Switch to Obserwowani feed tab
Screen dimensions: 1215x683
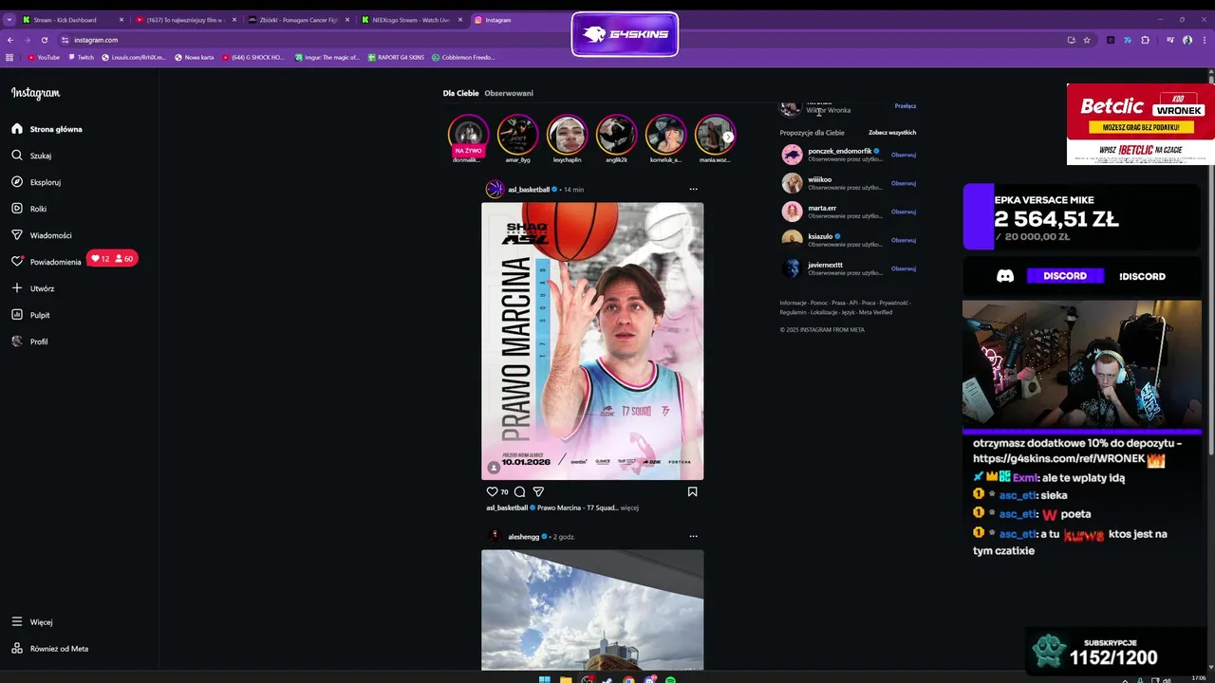tap(509, 93)
